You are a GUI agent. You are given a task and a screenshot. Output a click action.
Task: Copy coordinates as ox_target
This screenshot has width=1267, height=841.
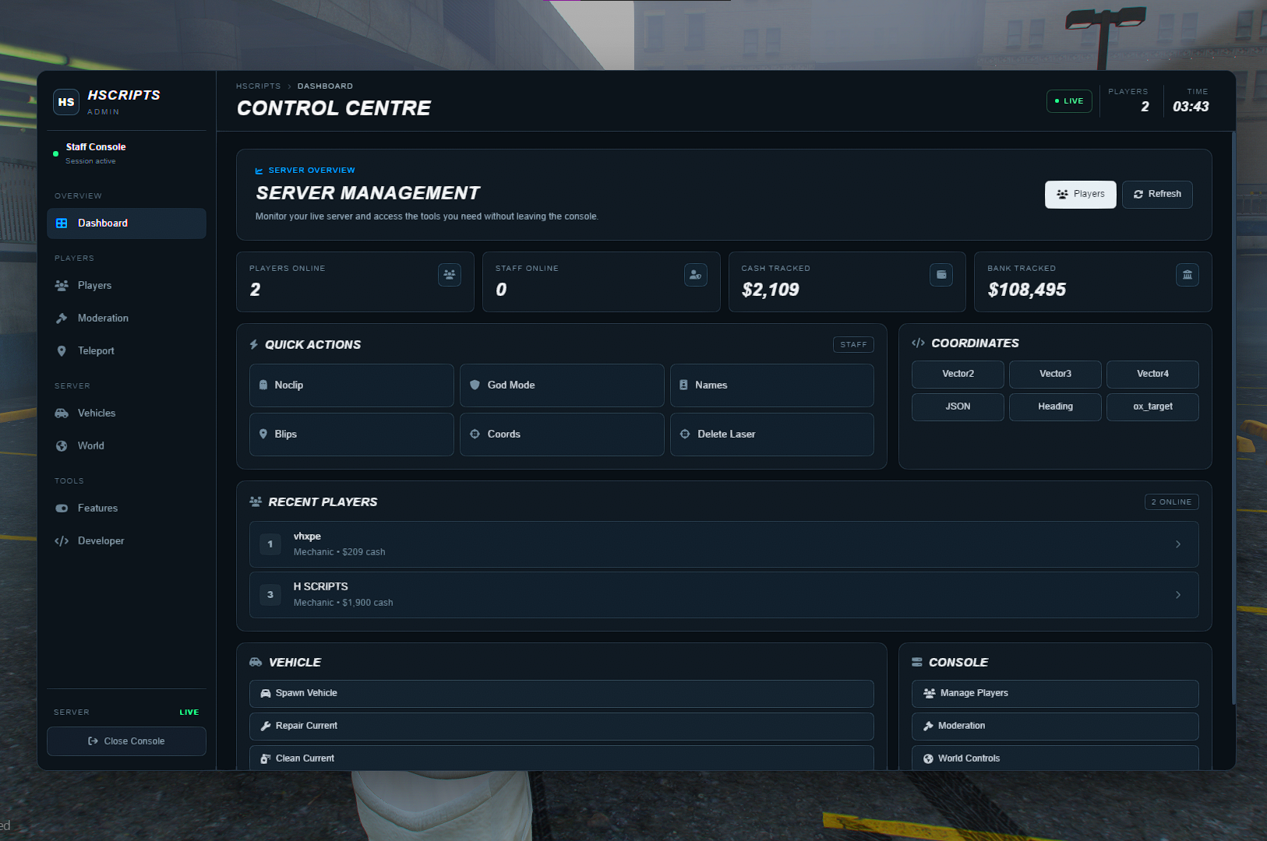[1152, 407]
